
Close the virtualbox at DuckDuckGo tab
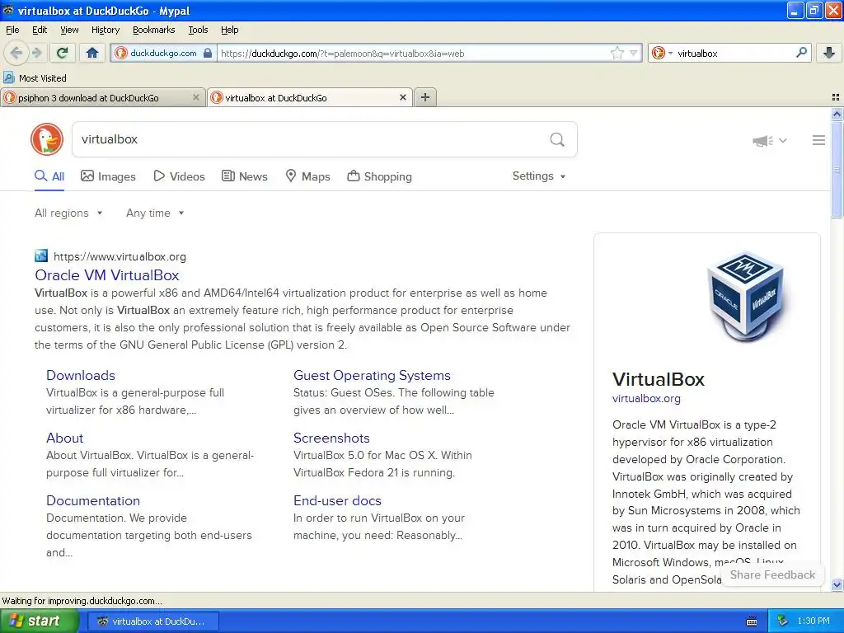pyautogui.click(x=402, y=97)
